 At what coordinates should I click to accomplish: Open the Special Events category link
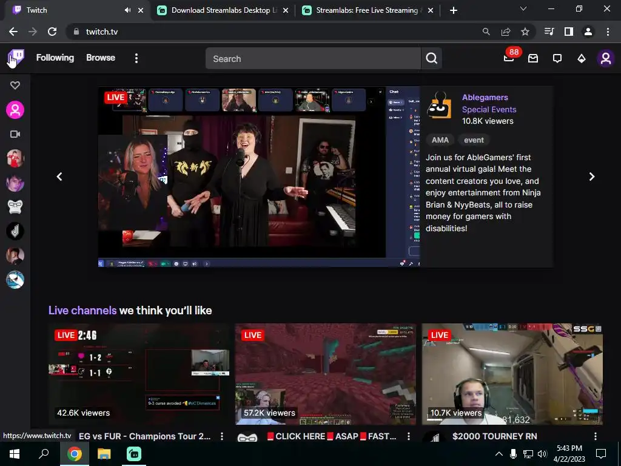tap(489, 109)
